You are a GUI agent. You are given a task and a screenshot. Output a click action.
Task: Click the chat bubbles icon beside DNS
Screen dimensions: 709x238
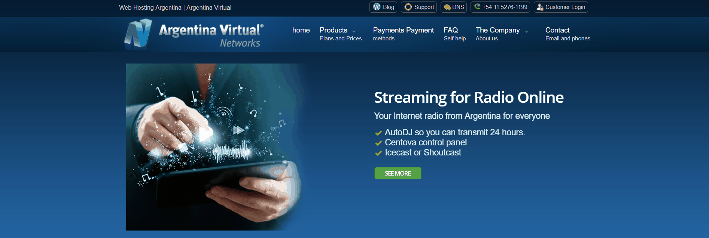[x=447, y=7]
